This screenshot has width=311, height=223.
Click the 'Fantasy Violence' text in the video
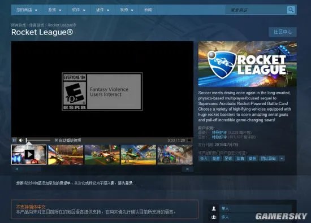(x=109, y=89)
